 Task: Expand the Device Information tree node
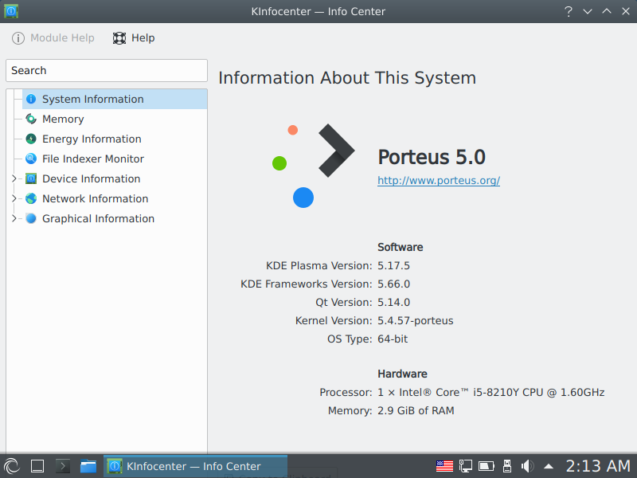tap(14, 178)
